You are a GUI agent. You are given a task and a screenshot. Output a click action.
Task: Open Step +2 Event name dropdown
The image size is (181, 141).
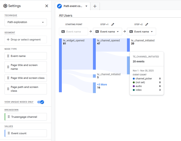pyautogui.click(x=141, y=32)
